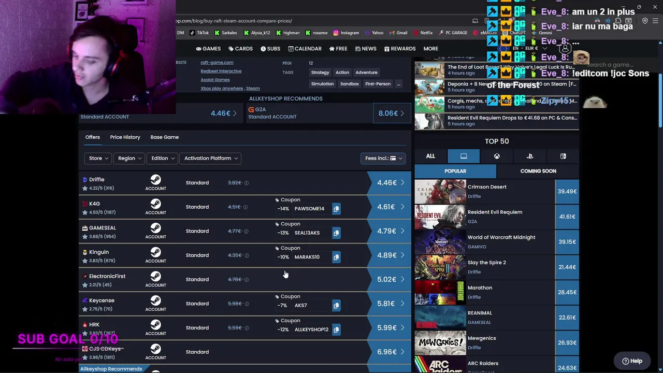Open TikTok bookmark in browser bar
Screen dimensions: 663x373
pos(199,33)
